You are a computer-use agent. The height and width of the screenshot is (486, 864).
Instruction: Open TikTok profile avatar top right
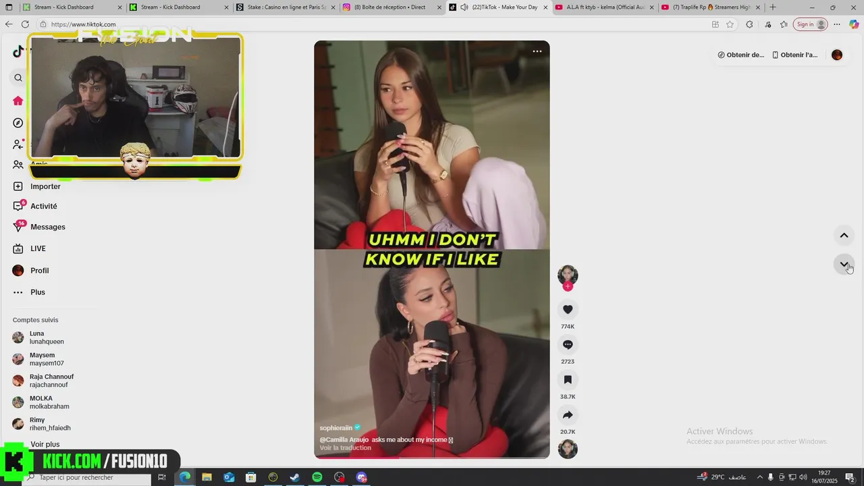pyautogui.click(x=837, y=55)
